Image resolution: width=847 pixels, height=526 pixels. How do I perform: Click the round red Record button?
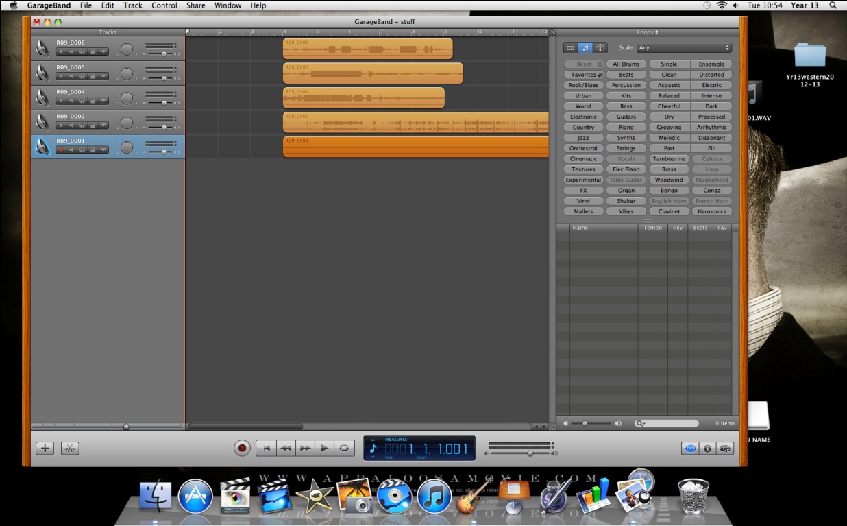[x=242, y=449]
